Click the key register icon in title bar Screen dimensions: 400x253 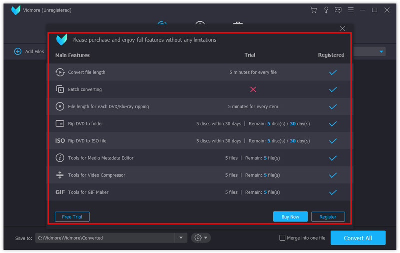pyautogui.click(x=326, y=10)
